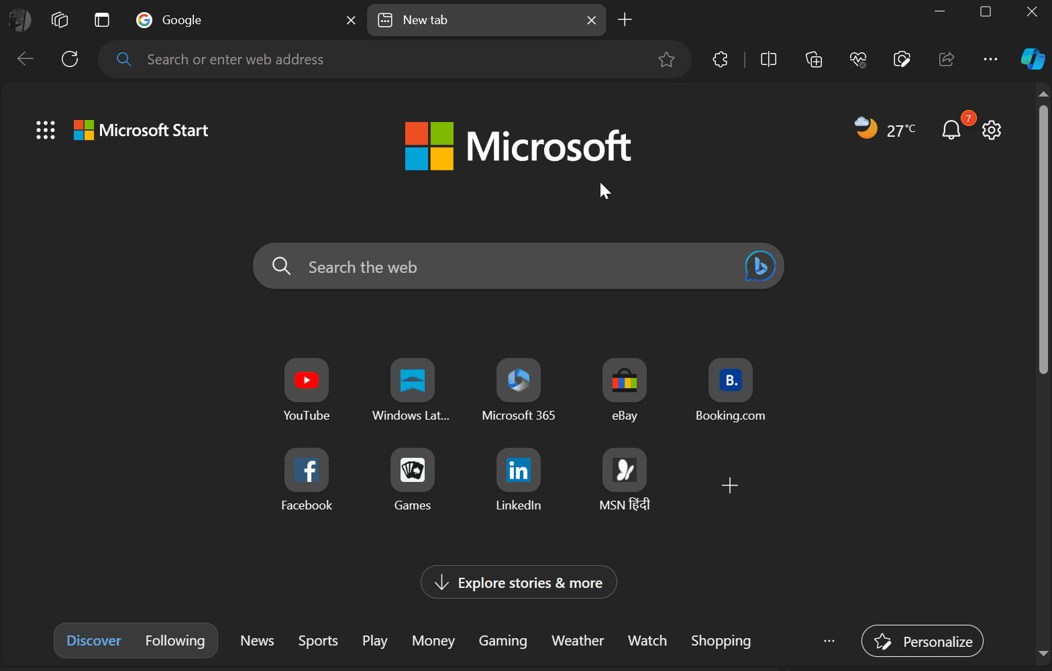Viewport: 1052px width, 671px height.
Task: Open the Weather category
Action: pyautogui.click(x=578, y=641)
